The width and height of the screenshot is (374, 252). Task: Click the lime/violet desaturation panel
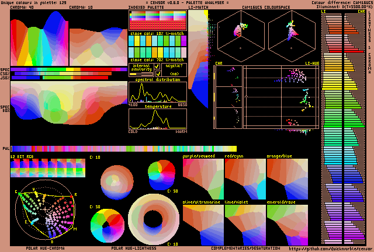pos(245,225)
